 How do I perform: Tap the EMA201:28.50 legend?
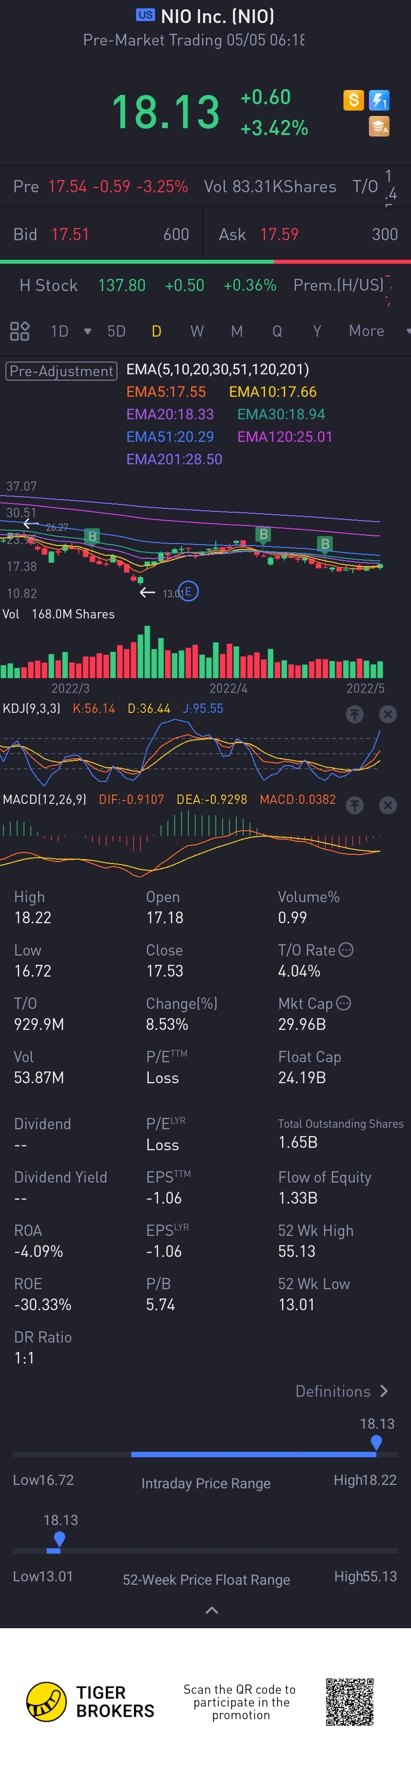pyautogui.click(x=174, y=459)
